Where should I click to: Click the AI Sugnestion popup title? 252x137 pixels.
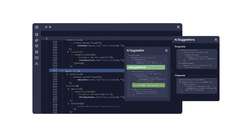click(x=135, y=50)
